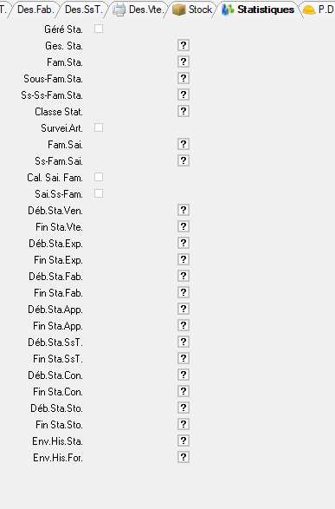This screenshot has width=335, height=509.
Task: Enable the Géré Sta. checkbox
Action: point(99,29)
